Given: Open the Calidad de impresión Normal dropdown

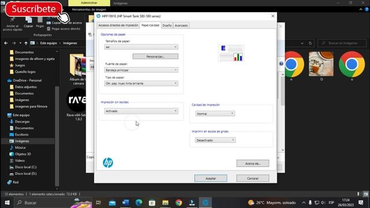Looking at the screenshot, I should pos(215,114).
